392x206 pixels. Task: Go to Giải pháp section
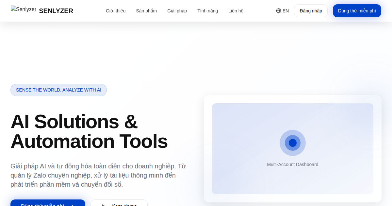[177, 11]
